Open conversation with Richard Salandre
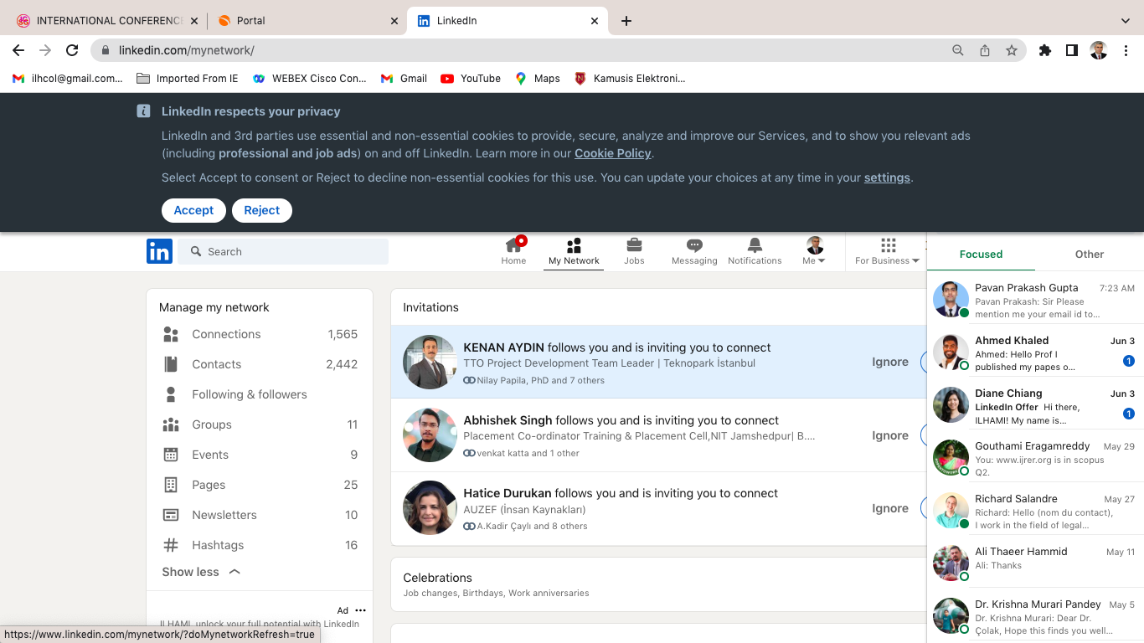The width and height of the screenshot is (1144, 643). coord(1036,512)
